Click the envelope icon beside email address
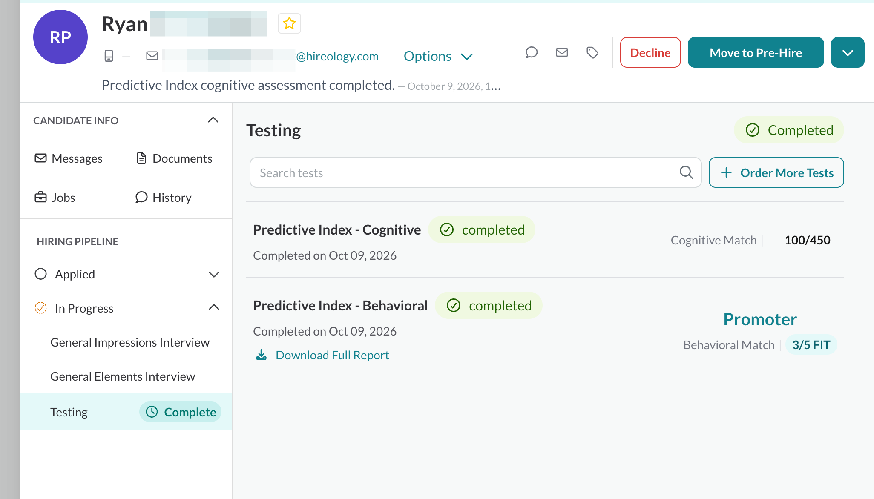This screenshot has height=499, width=874. (x=152, y=56)
